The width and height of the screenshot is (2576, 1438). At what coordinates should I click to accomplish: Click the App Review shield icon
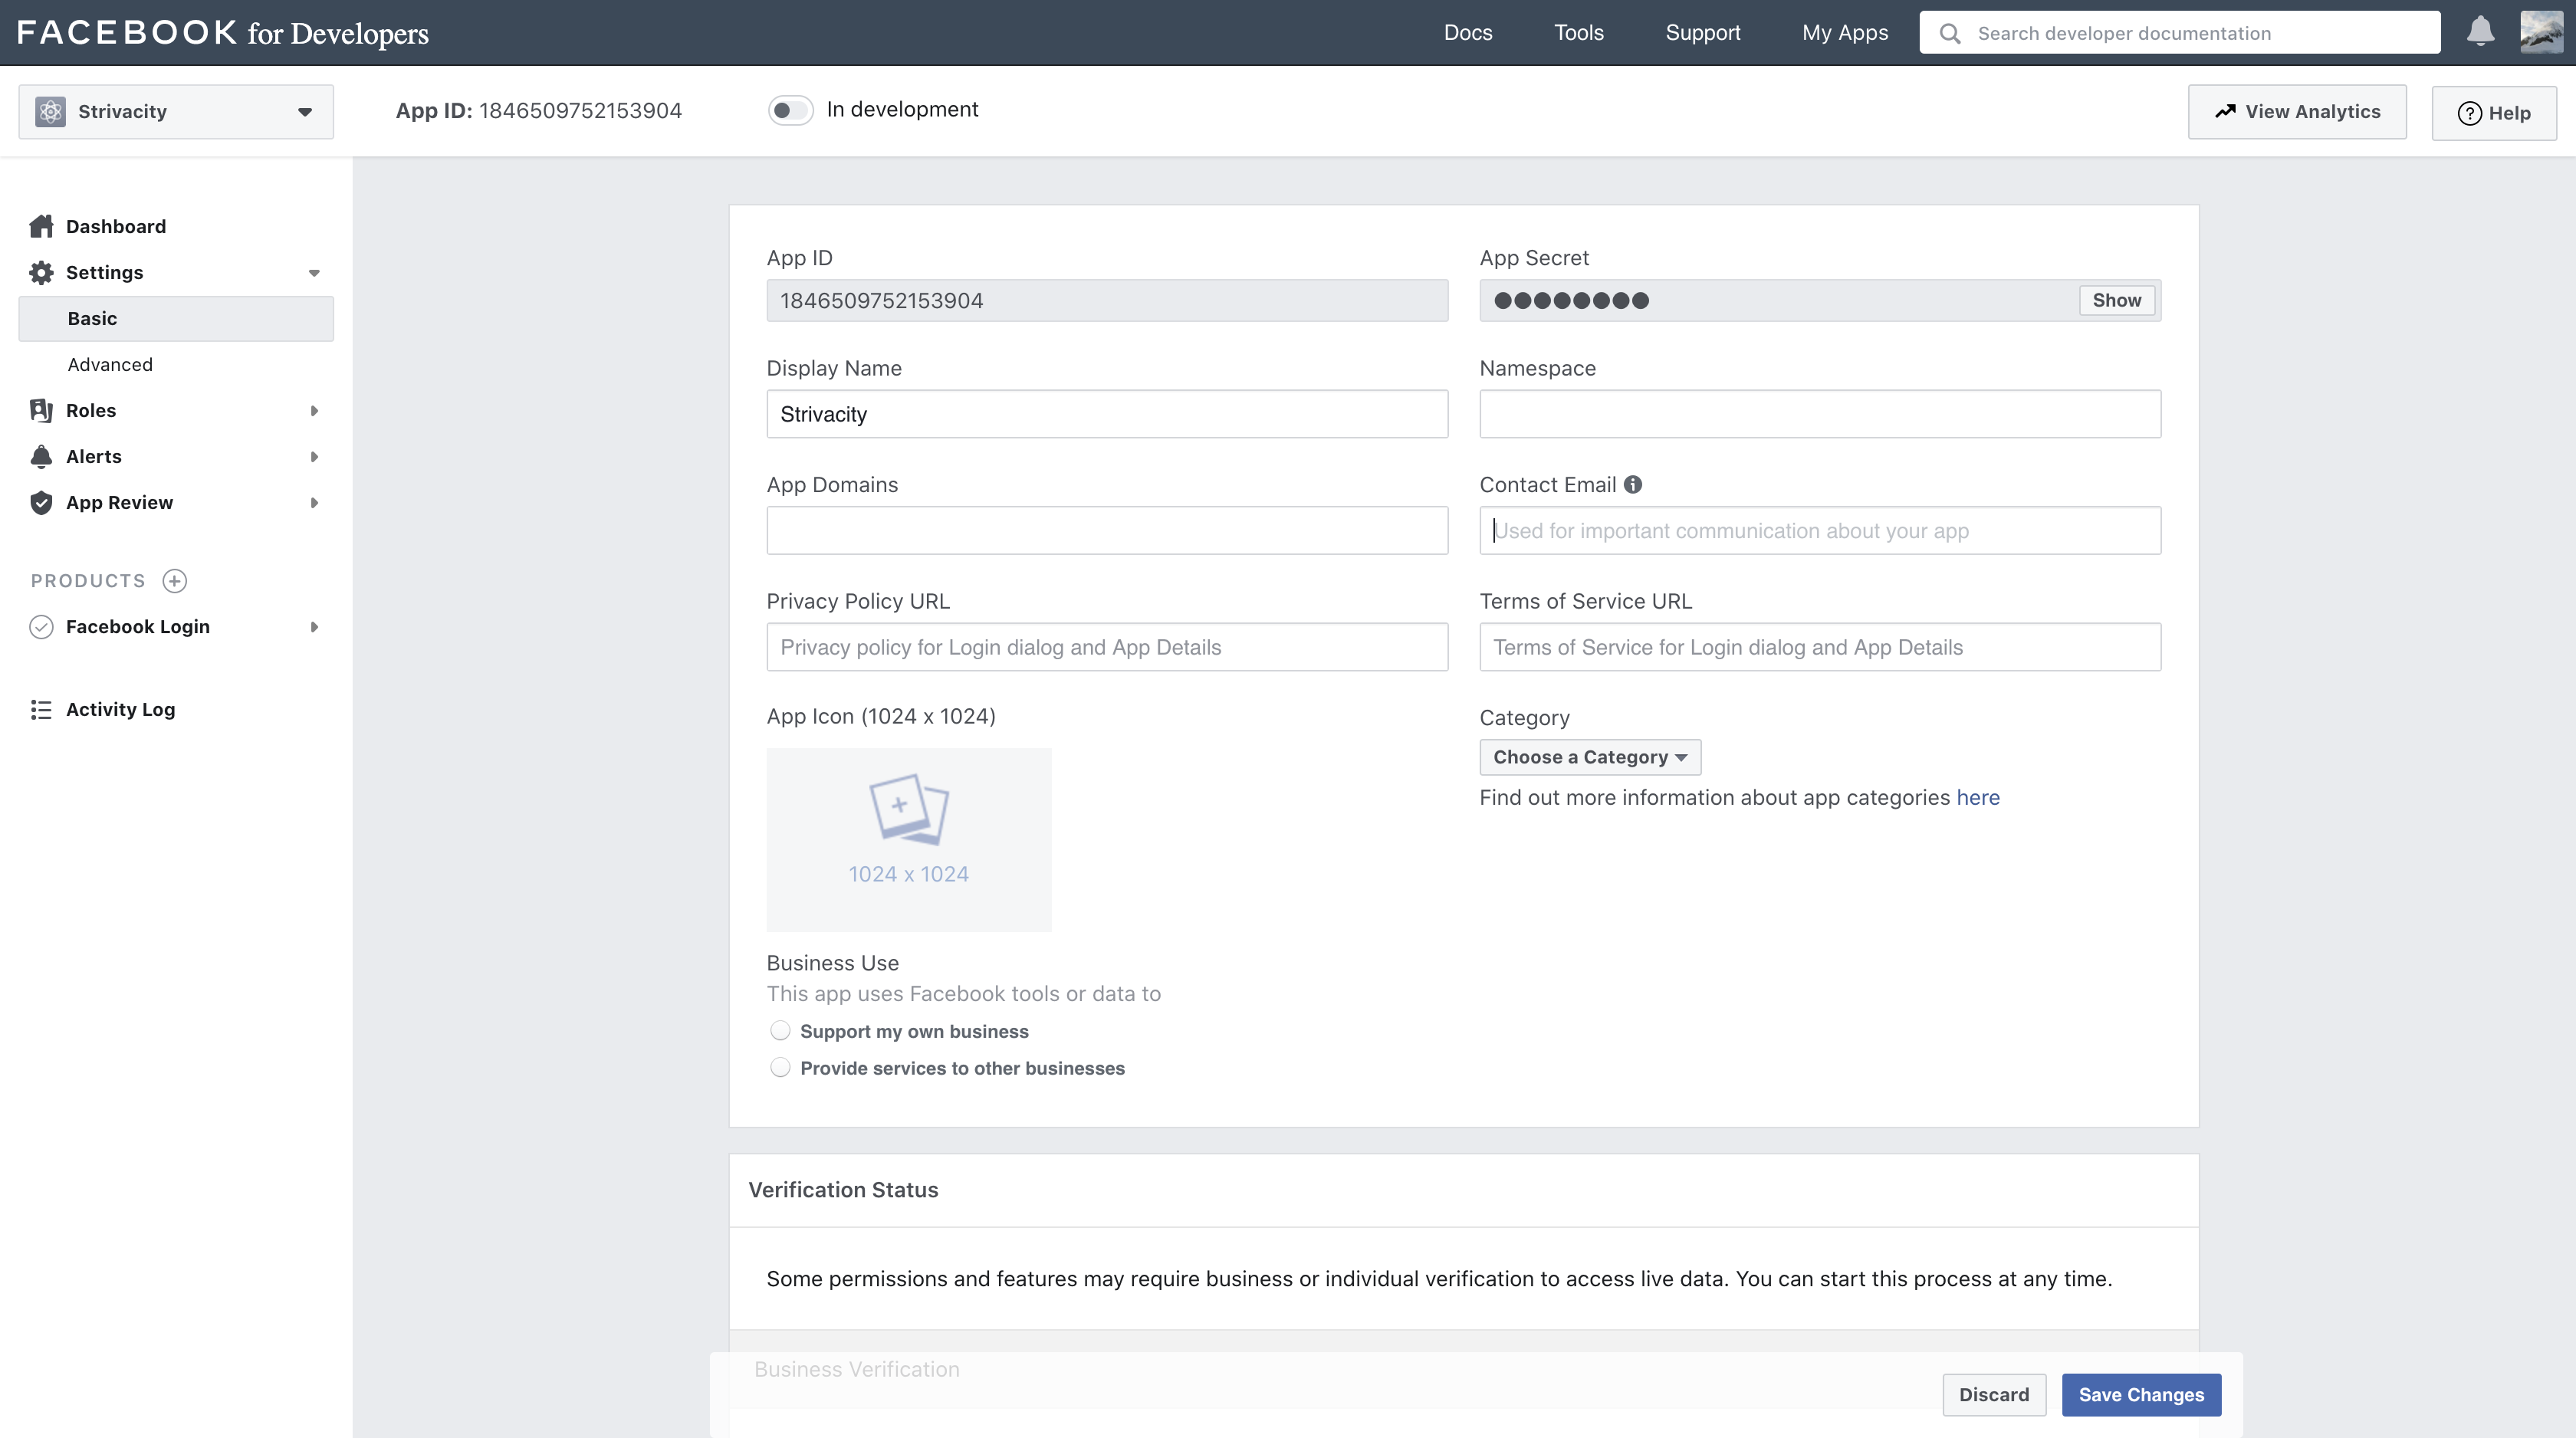(x=41, y=502)
